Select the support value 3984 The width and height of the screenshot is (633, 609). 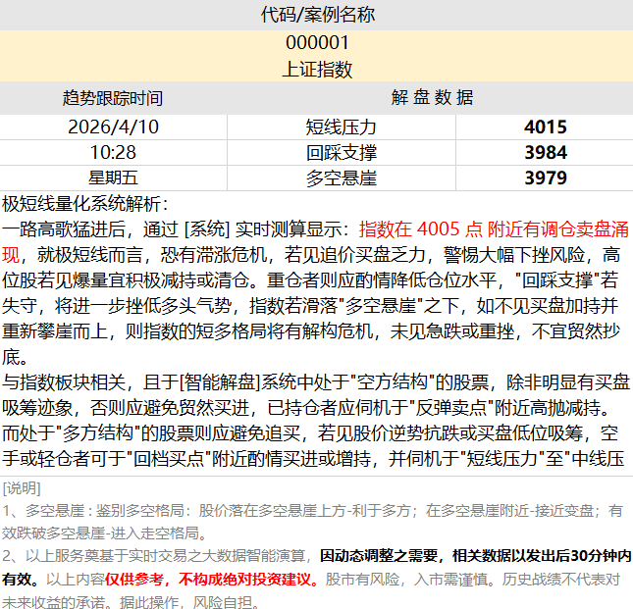click(545, 152)
